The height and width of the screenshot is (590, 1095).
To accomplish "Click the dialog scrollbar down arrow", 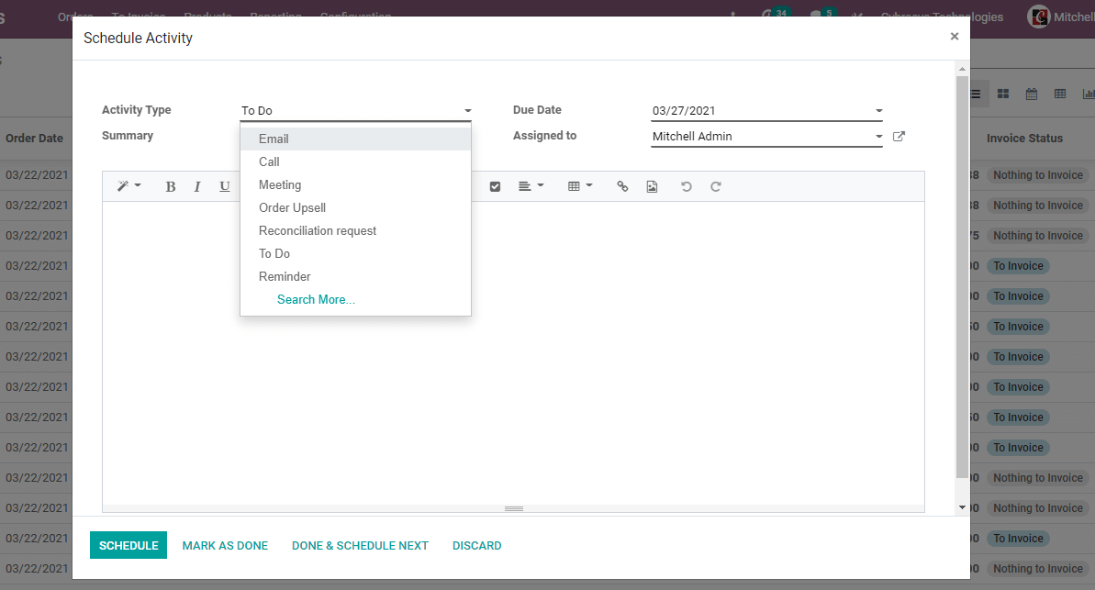I will click(x=962, y=507).
